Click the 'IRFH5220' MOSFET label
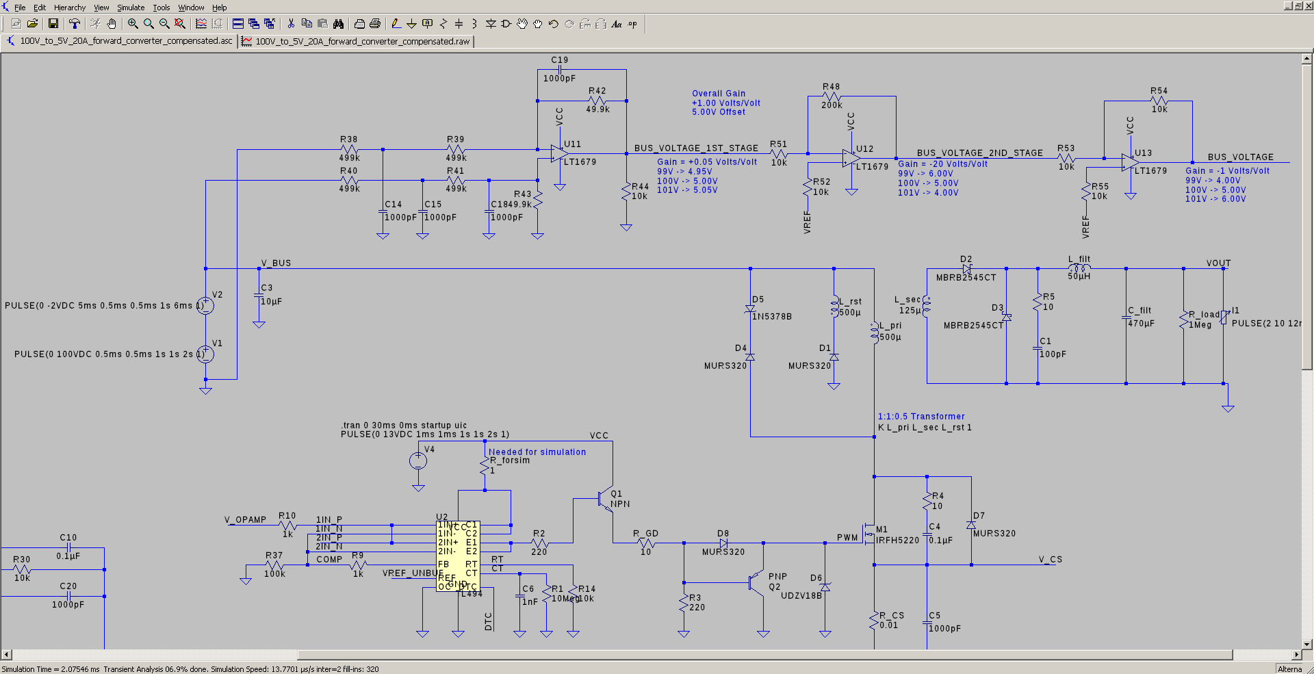Screen dimensions: 1314x674 pyautogui.click(x=898, y=541)
